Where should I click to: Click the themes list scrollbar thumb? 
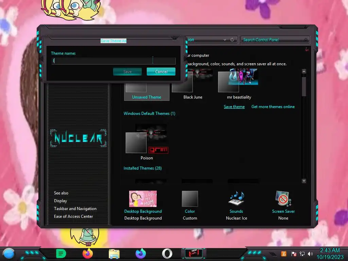304,87
